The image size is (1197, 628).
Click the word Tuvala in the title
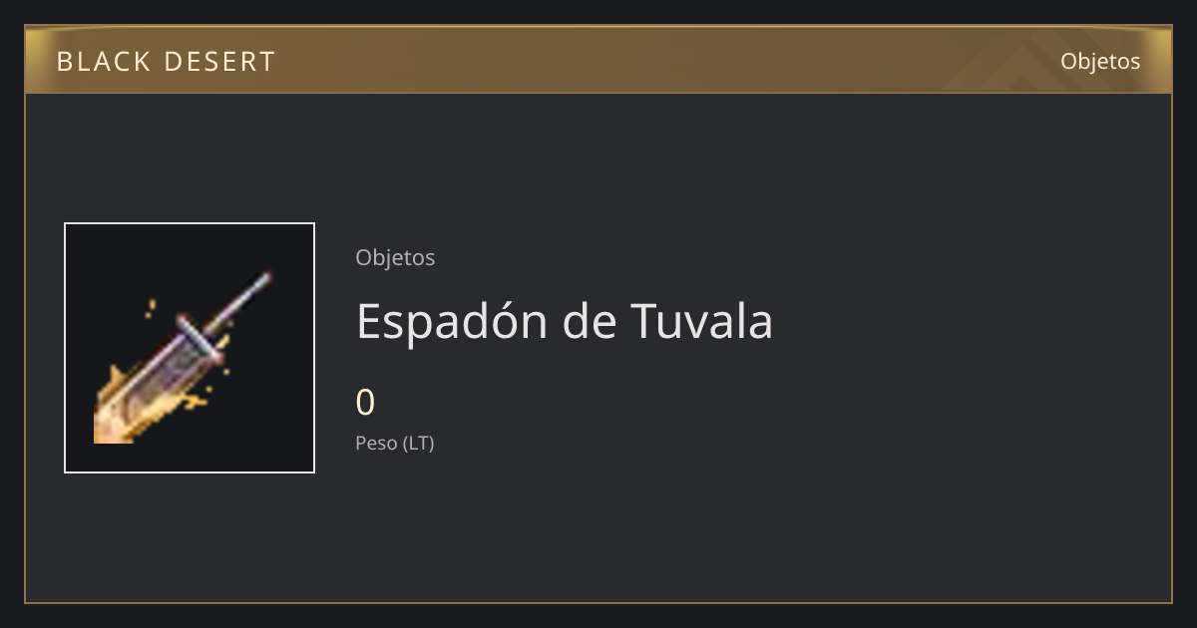[x=702, y=321]
